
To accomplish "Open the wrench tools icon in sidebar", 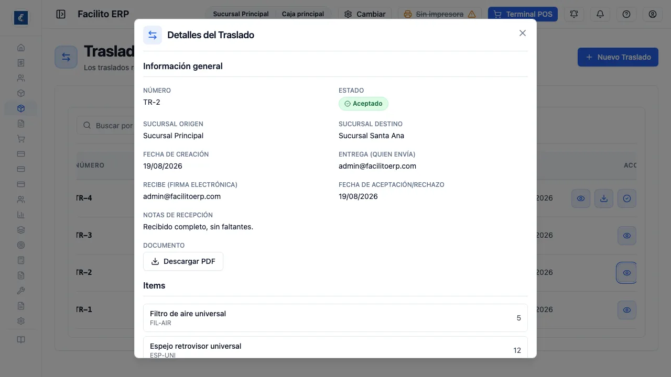I will coord(21,291).
